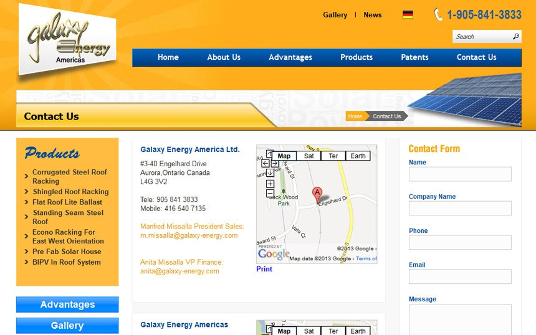536x335 pixels.
Task: Click the second Galaxy Energy Americas heading
Action: [x=184, y=325]
